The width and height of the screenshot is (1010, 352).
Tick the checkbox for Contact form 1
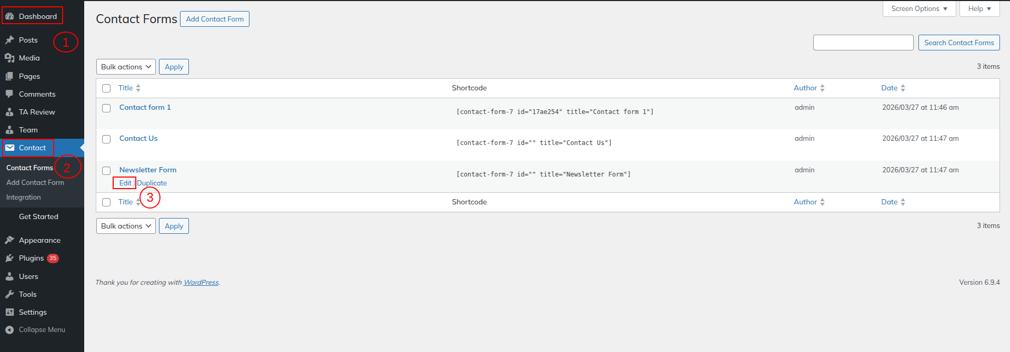[106, 108]
